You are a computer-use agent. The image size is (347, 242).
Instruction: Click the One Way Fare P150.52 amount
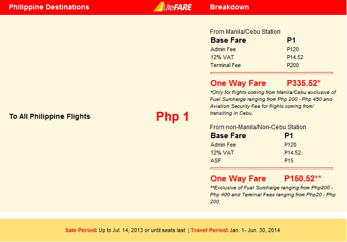click(303, 178)
